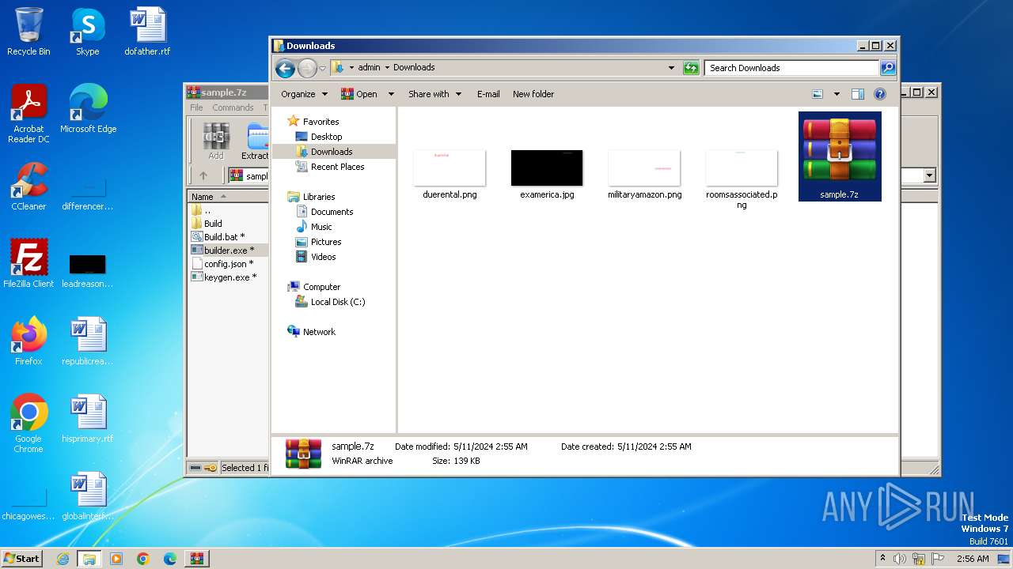
Task: Launch the FileZilla Client shortcut
Action: (x=28, y=264)
